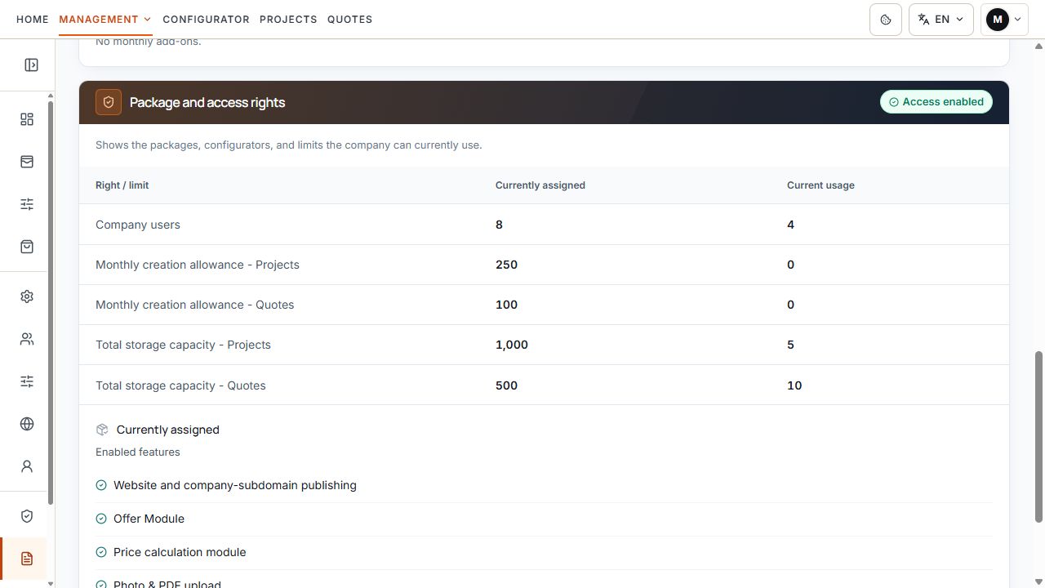Viewport: 1045px width, 588px height.
Task: Click the Enabled features subheading
Action: 138,452
